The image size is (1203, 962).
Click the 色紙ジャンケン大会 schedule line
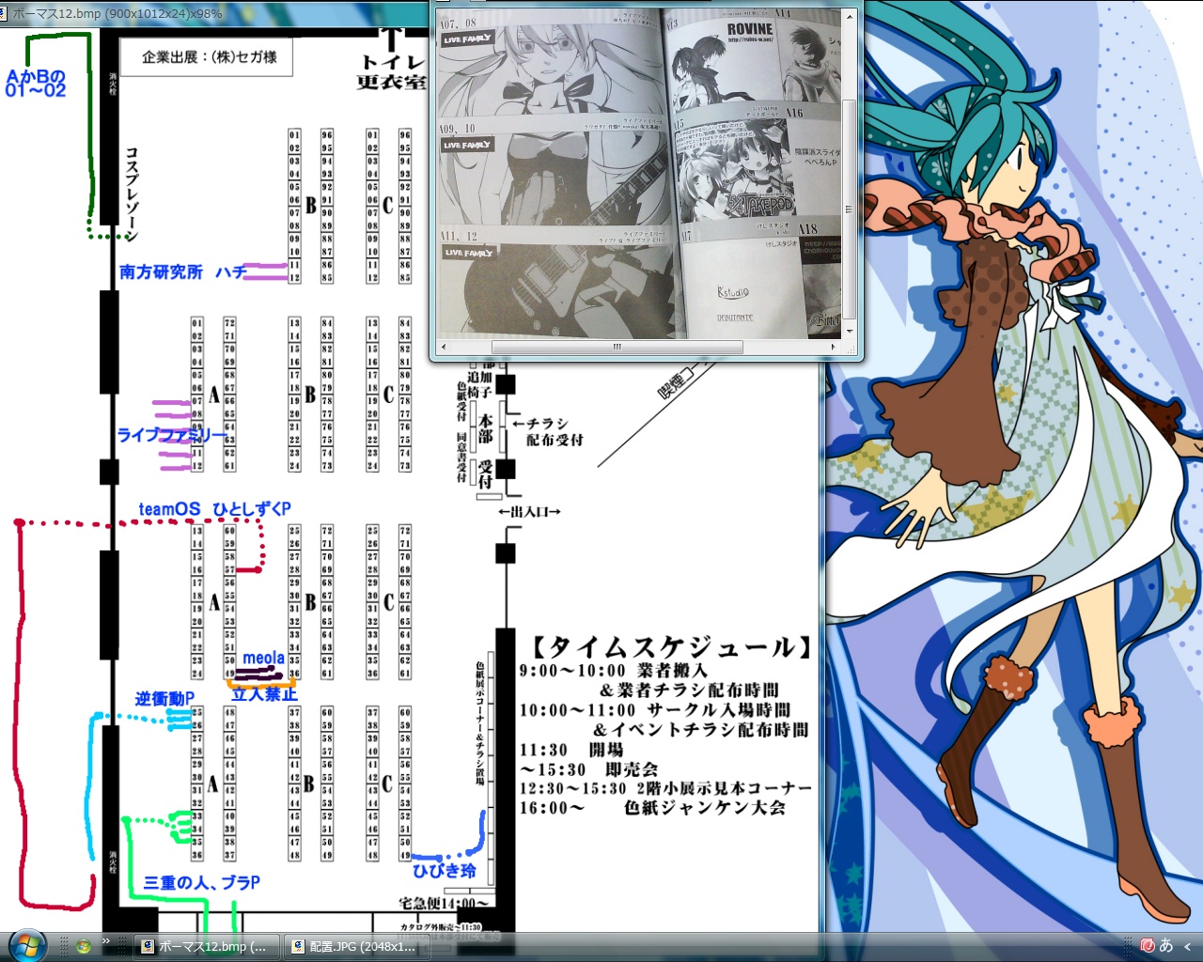[652, 808]
